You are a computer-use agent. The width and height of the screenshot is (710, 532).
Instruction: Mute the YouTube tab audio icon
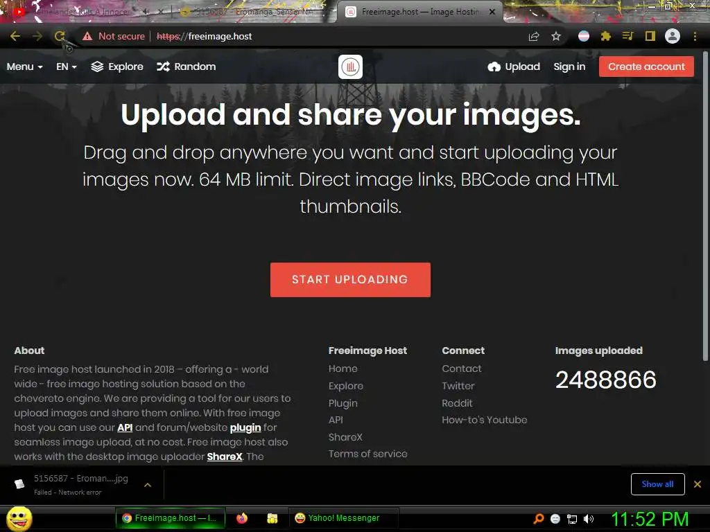tap(146, 12)
